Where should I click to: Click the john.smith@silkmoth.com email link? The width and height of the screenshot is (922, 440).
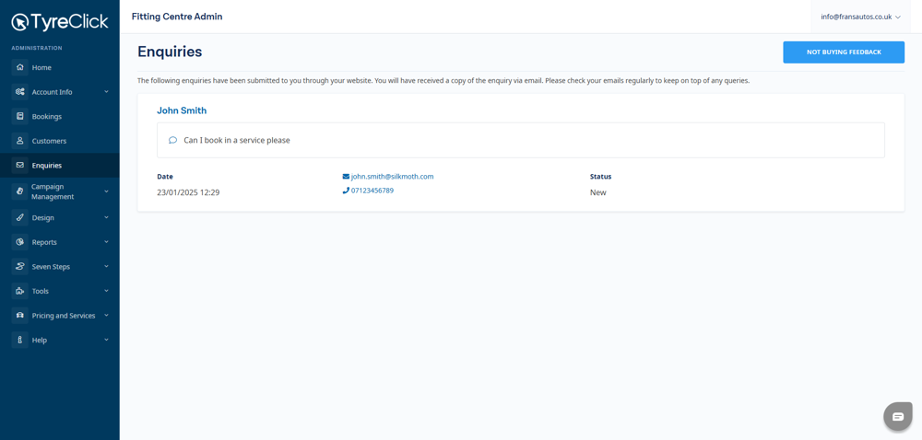coord(392,177)
